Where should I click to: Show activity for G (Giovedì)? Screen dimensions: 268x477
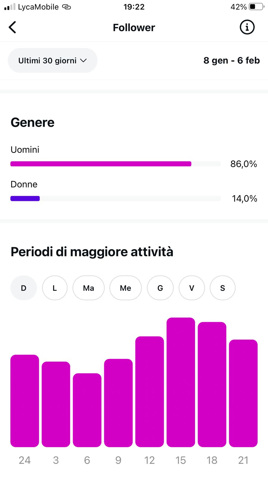(160, 288)
